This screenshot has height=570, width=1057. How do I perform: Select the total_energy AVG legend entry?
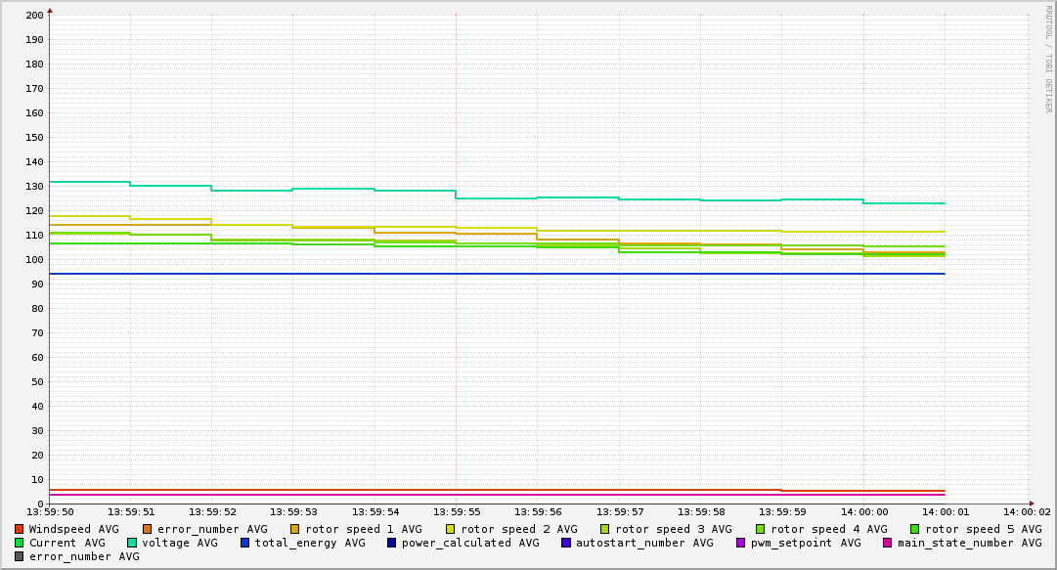[302, 543]
